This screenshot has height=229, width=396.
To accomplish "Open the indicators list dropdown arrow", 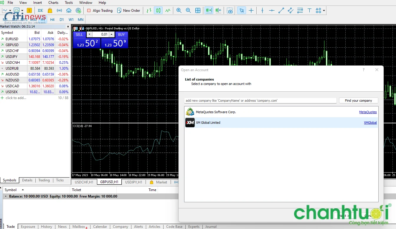I will pos(22,11).
